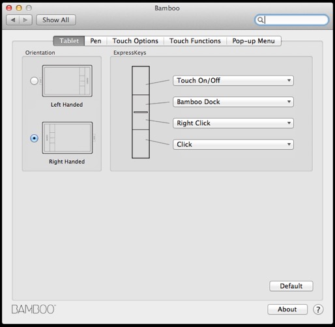This screenshot has height=327, width=335.
Task: Close the Bamboo window with red button
Action: (x=9, y=8)
